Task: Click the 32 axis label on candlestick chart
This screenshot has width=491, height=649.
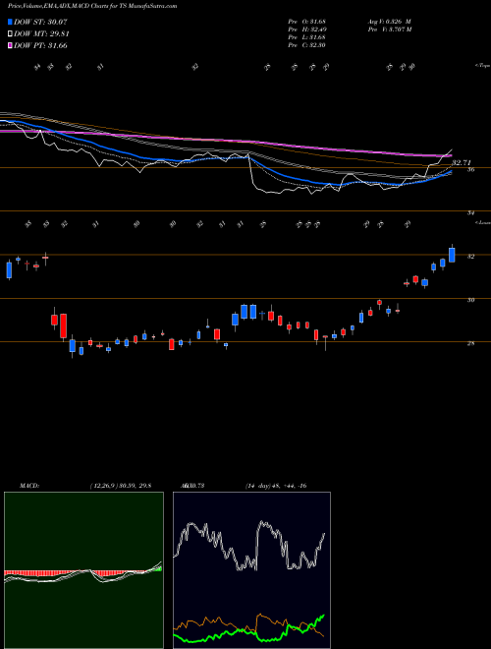Action: coord(470,257)
